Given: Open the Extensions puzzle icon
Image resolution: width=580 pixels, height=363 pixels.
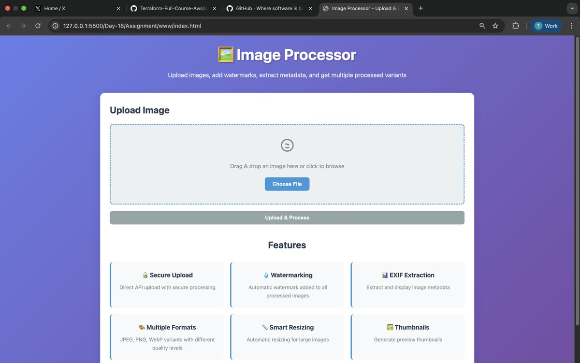Looking at the screenshot, I should click(x=516, y=26).
